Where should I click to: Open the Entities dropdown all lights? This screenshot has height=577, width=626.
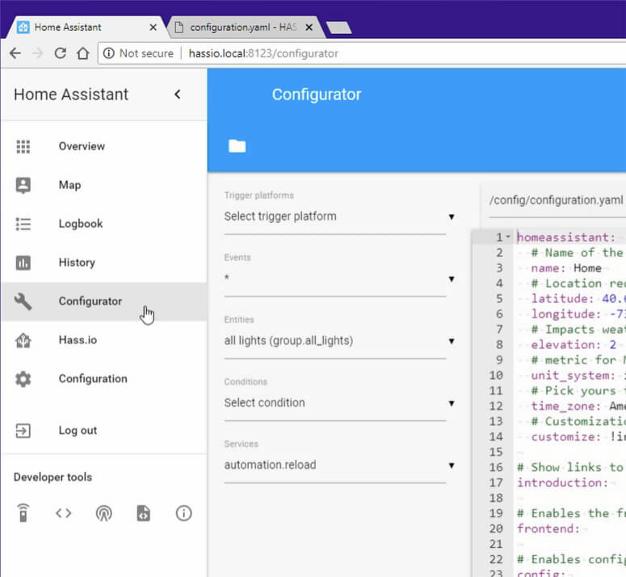338,341
